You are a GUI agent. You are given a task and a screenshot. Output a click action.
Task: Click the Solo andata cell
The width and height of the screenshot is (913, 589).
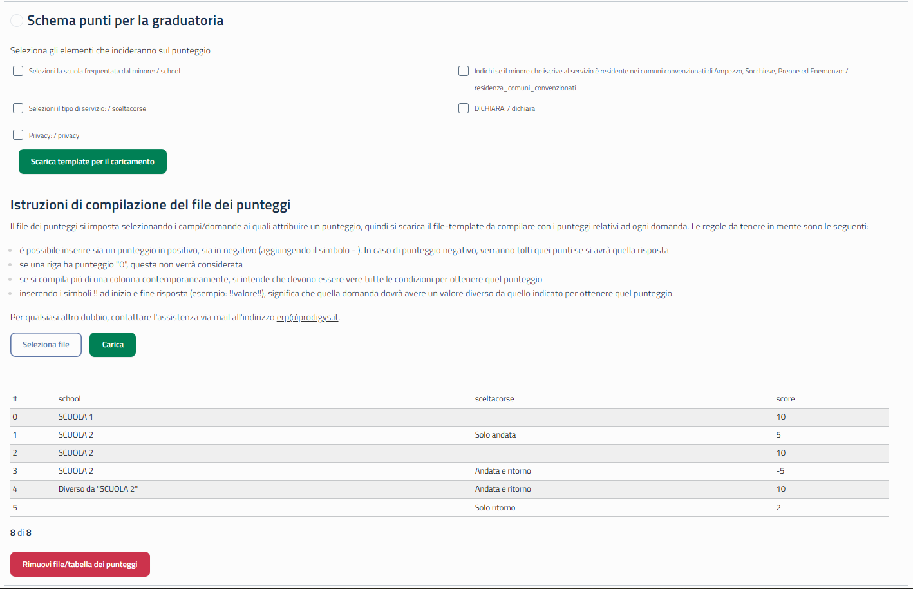[x=495, y=435]
